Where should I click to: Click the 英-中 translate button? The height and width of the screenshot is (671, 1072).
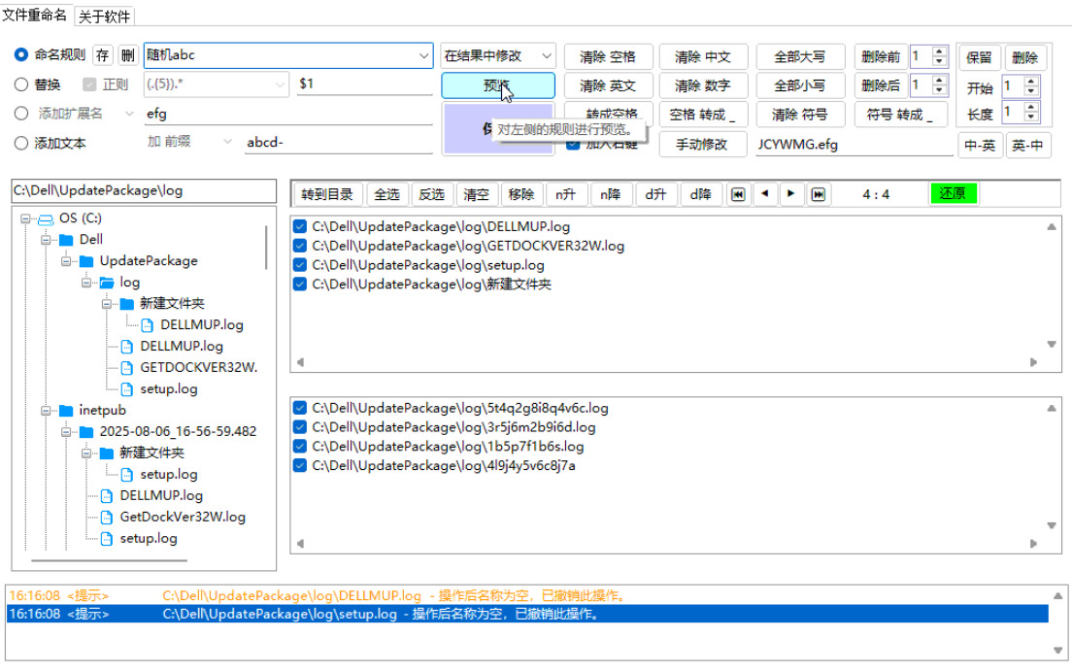pyautogui.click(x=1027, y=145)
